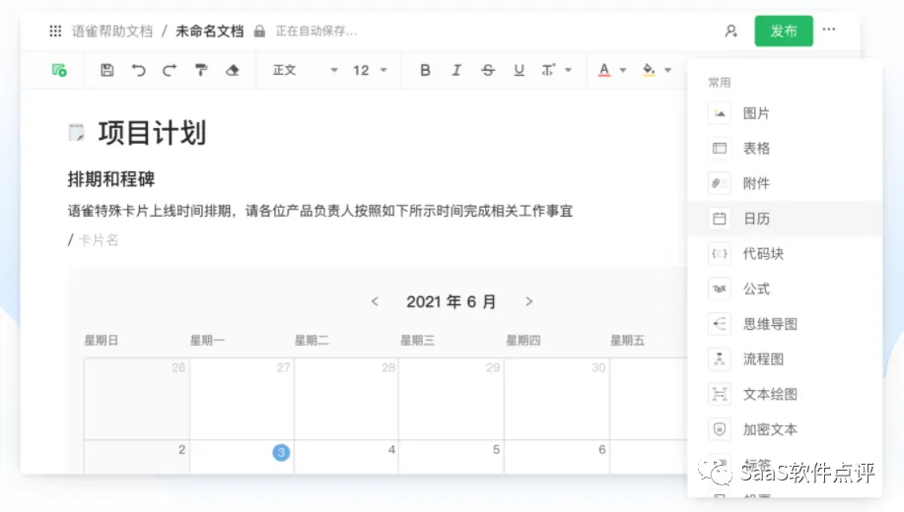Image resolution: width=904 pixels, height=512 pixels.
Task: Expand the highlight color dropdown arrow
Action: point(667,70)
